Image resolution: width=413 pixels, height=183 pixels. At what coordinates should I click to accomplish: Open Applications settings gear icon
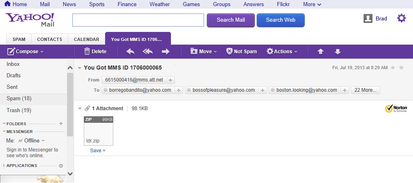[x=61, y=165]
